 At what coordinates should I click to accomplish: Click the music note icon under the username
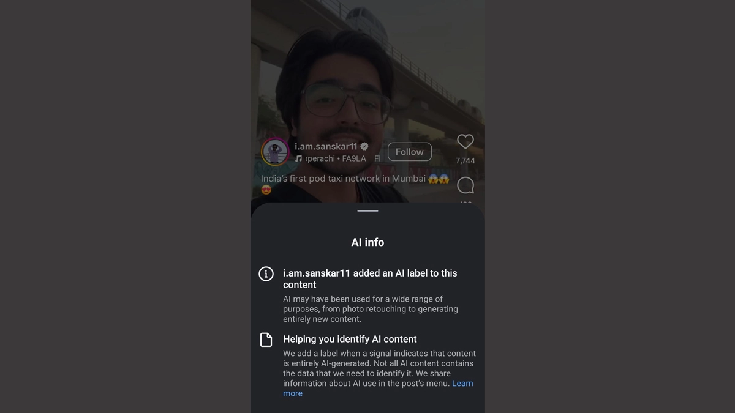coord(298,158)
